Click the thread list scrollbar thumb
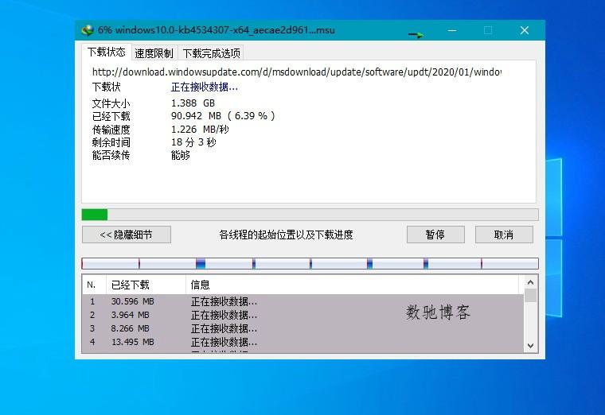605x415 pixels. tap(530, 295)
